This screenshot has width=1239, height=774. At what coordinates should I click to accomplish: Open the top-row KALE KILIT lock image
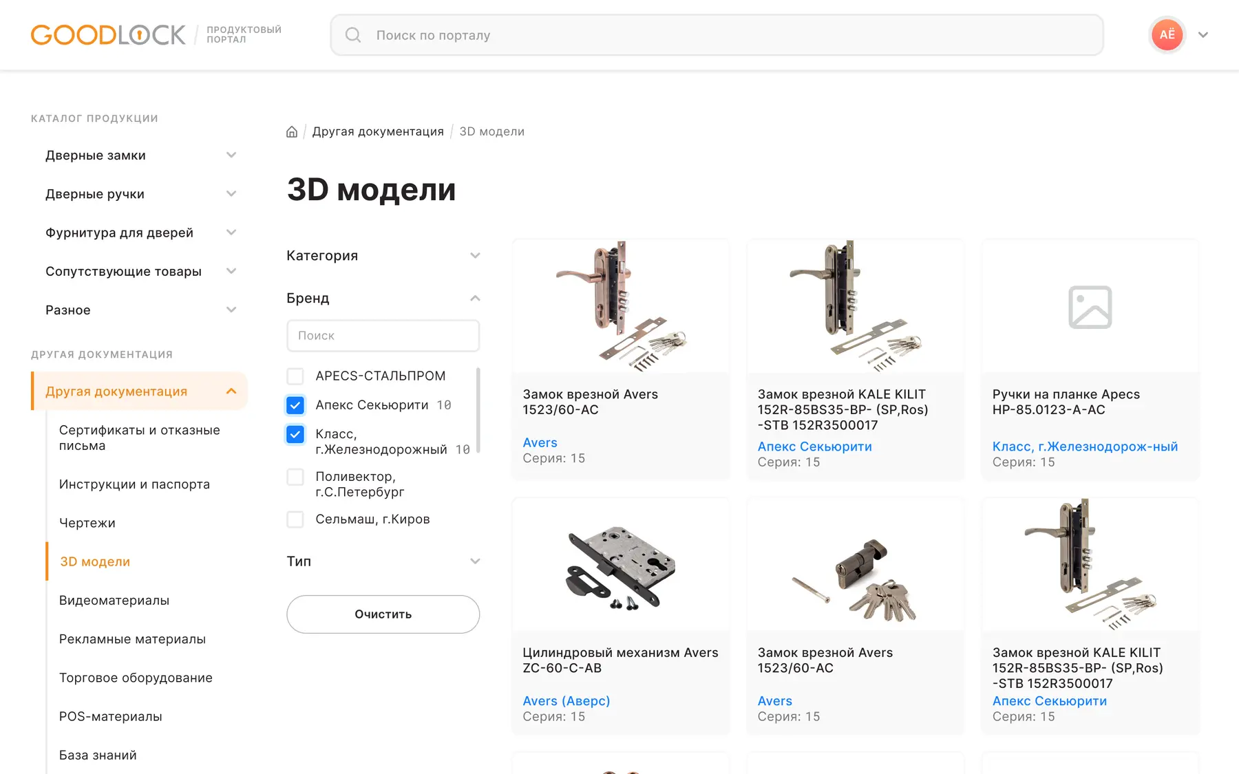[x=856, y=306]
